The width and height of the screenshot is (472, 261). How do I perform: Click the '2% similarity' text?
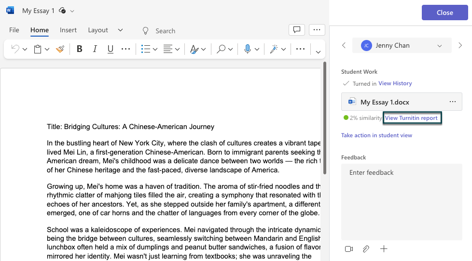366,118
